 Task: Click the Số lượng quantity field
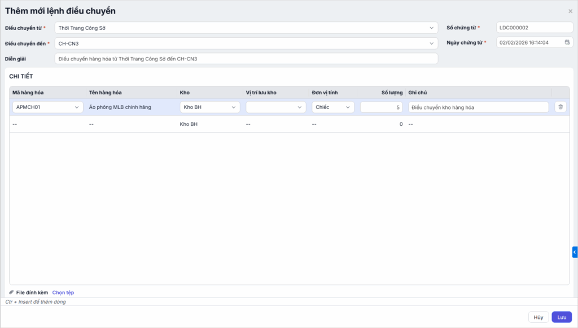[x=381, y=107]
